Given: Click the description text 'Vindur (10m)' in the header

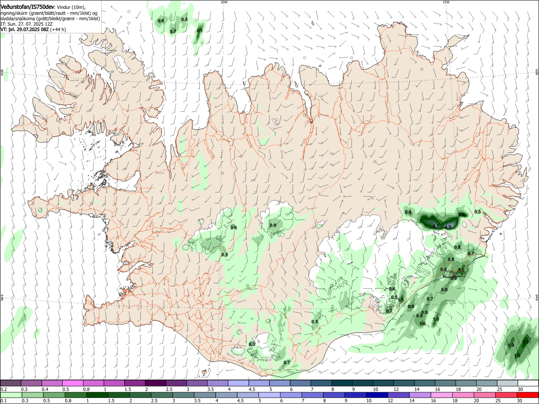Looking at the screenshot, I should (71, 8).
